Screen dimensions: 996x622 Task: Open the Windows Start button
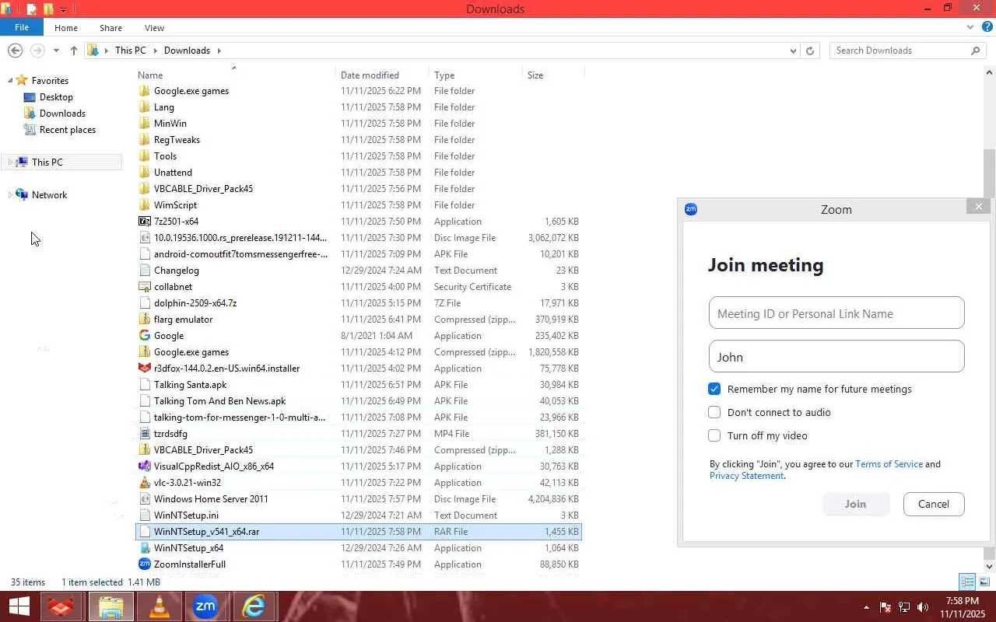tap(19, 606)
